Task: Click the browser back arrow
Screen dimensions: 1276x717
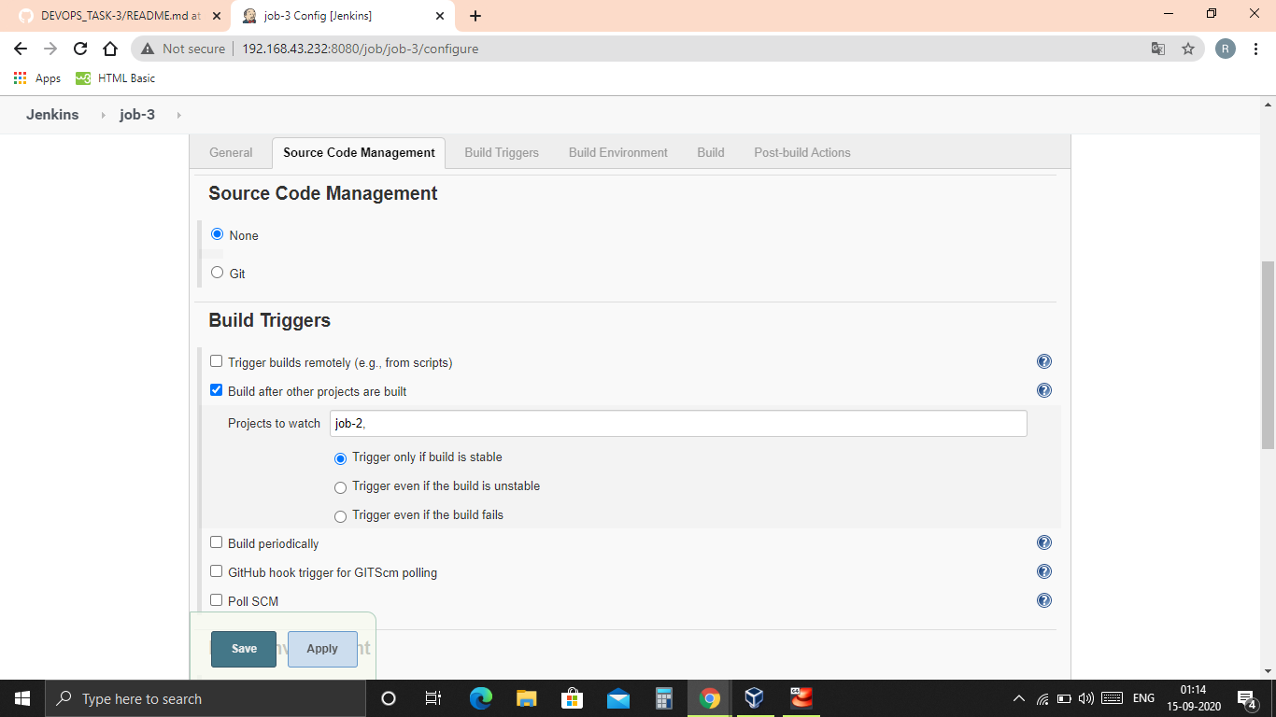Action: [x=21, y=49]
